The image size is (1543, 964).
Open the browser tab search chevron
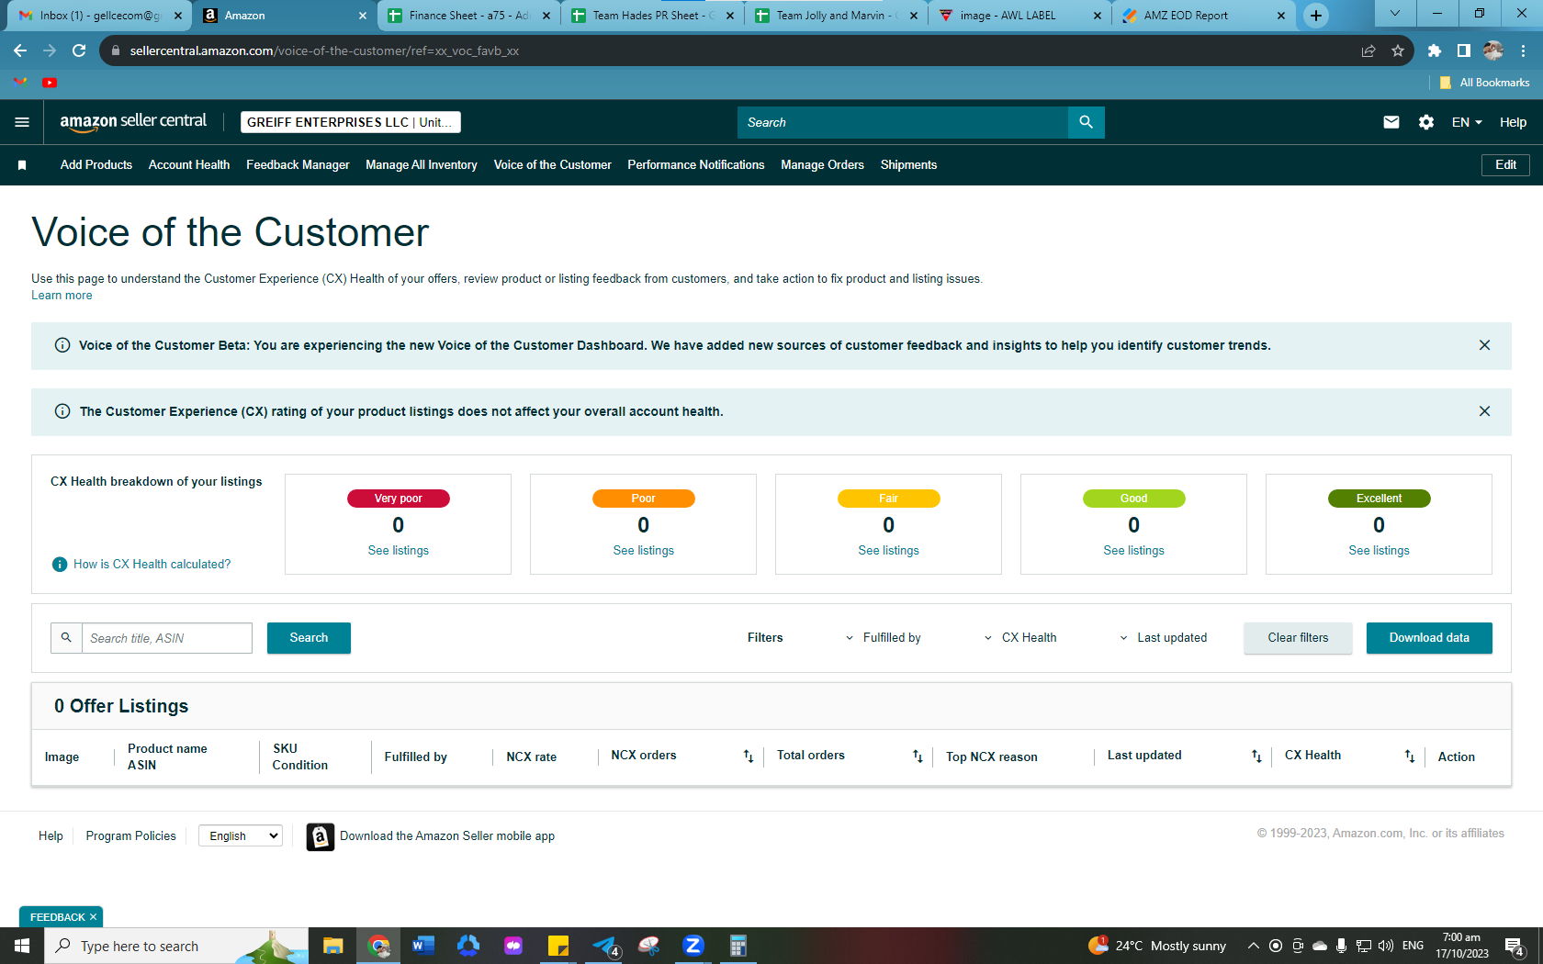(x=1395, y=14)
